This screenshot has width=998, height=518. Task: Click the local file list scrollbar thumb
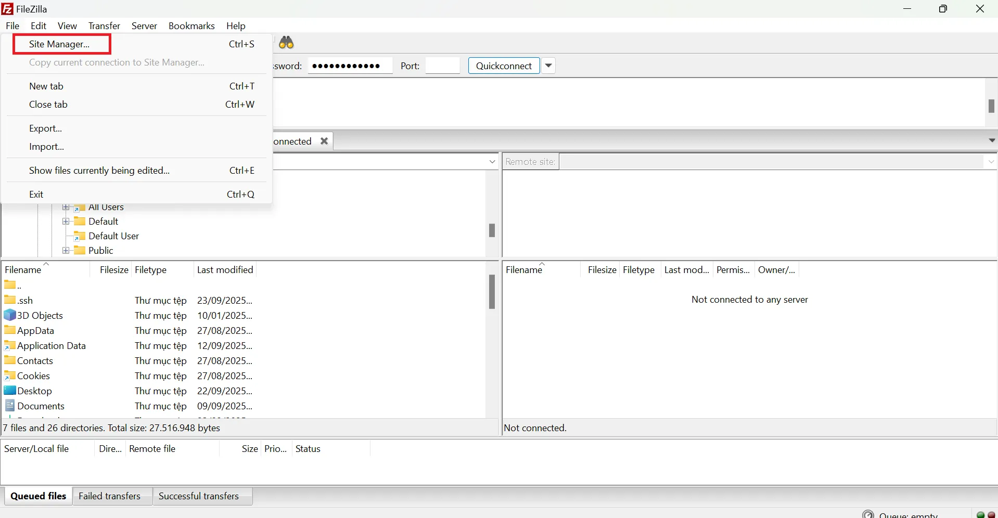point(492,292)
